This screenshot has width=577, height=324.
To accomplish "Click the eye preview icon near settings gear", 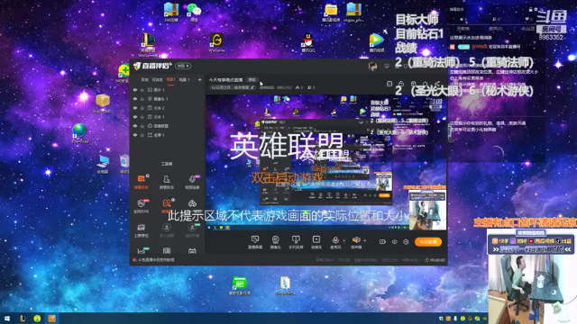I will [x=395, y=242].
